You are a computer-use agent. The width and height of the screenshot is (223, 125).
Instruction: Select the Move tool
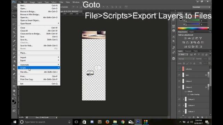click(14, 16)
